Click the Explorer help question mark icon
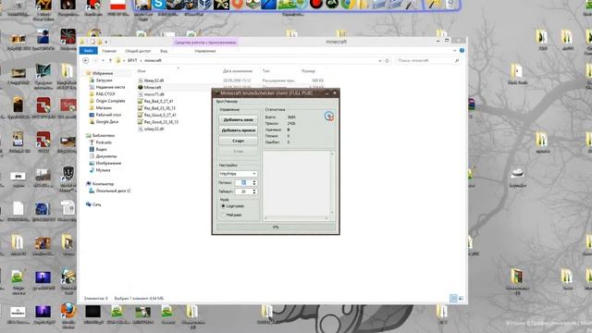The width and height of the screenshot is (592, 333). coord(462,51)
